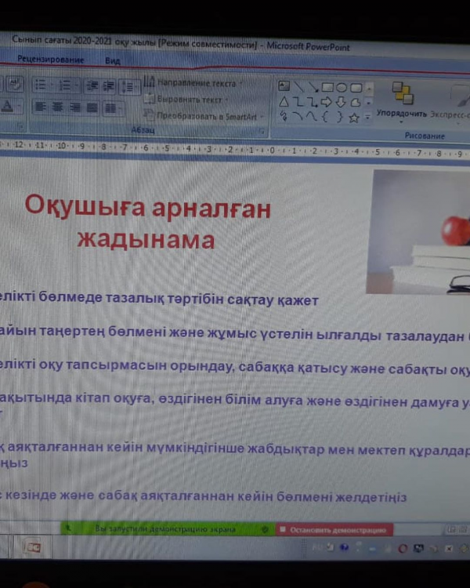470x588 pixels.
Task: Switch to the Рецензирование tab
Action: (x=50, y=60)
